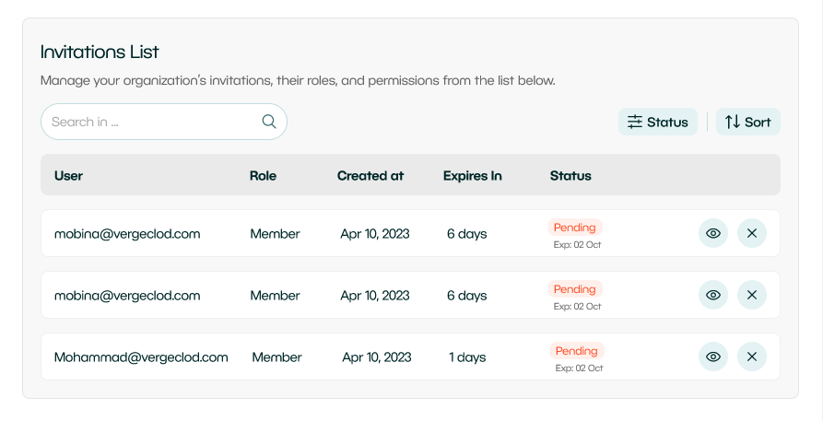Open the Sort options

[x=748, y=122]
